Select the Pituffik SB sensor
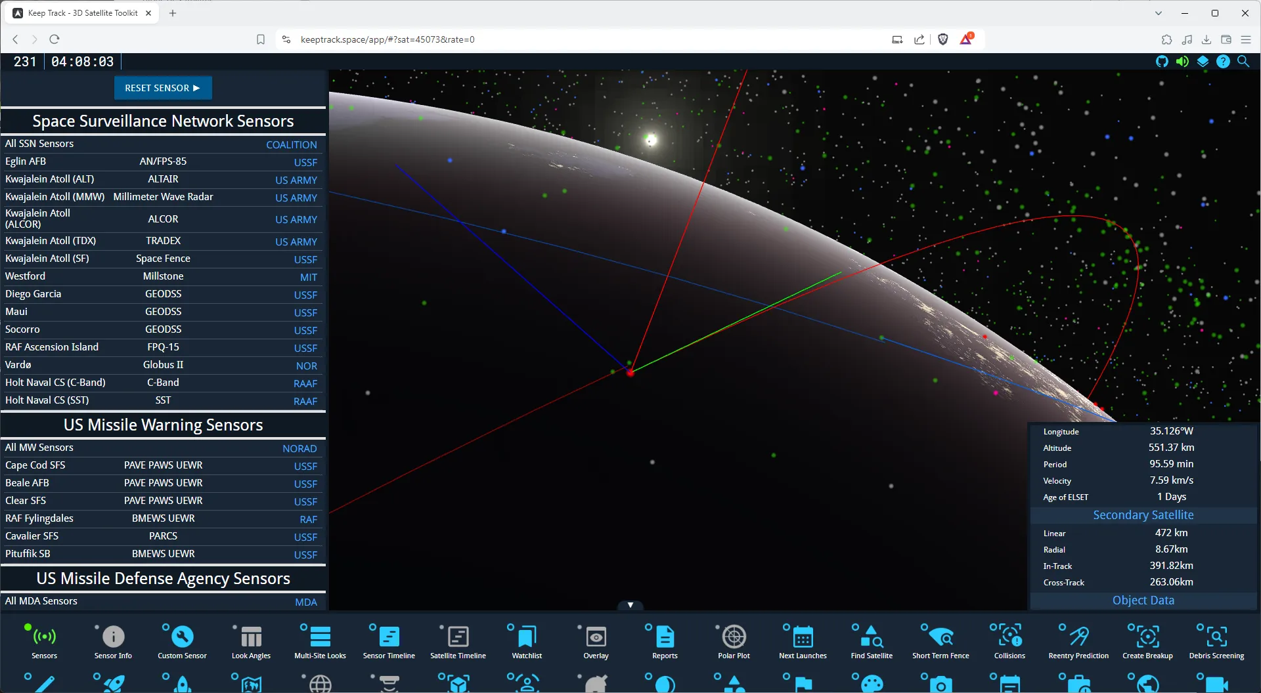The width and height of the screenshot is (1261, 693). click(162, 554)
